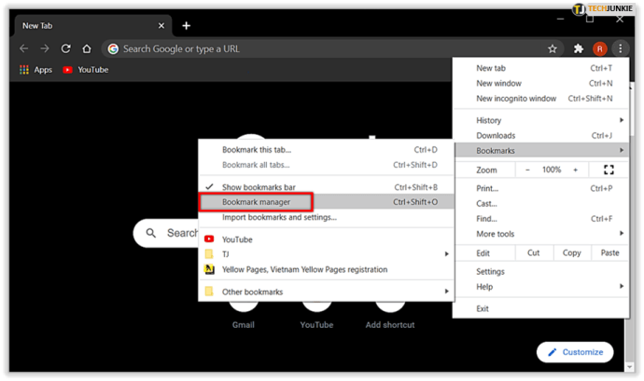Go to the Home page icon
644x381 pixels.
coord(87,48)
